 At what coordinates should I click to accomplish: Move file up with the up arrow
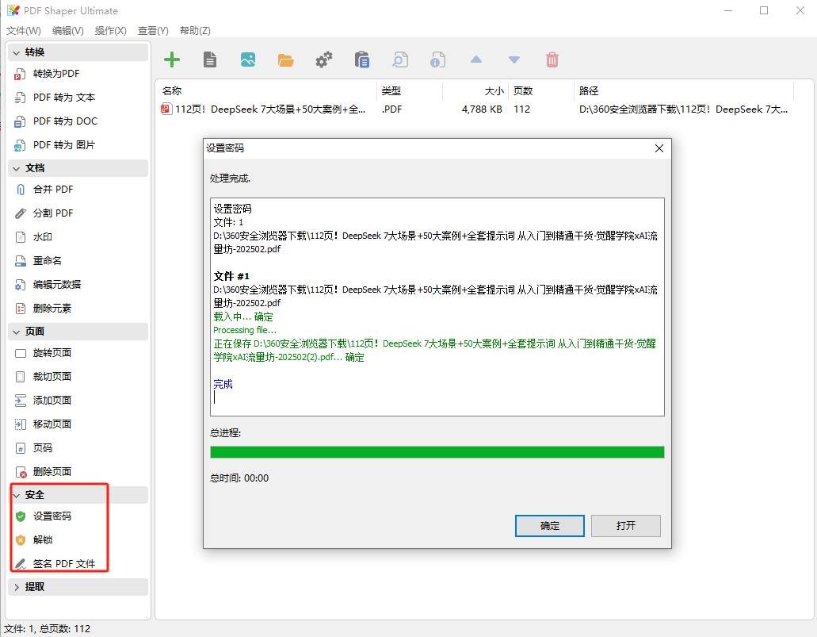(x=476, y=59)
